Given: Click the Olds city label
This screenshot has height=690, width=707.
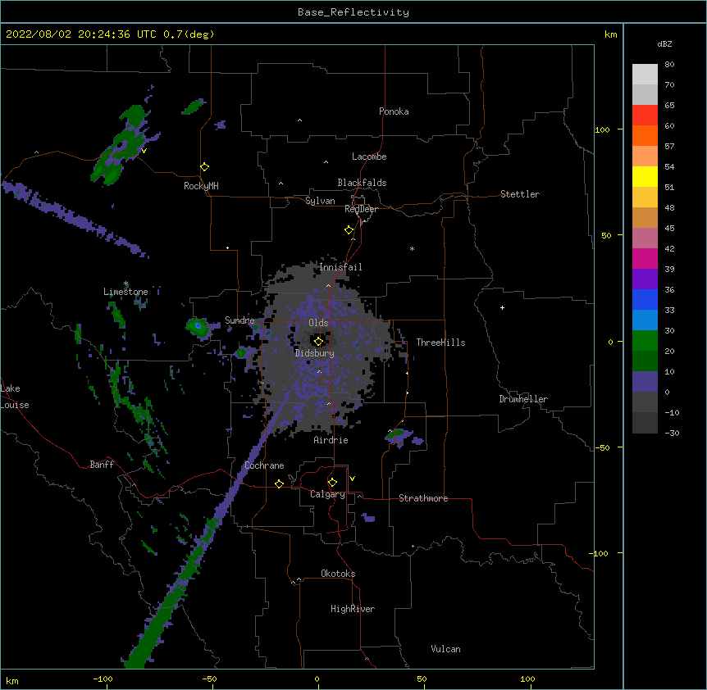Looking at the screenshot, I should (318, 323).
